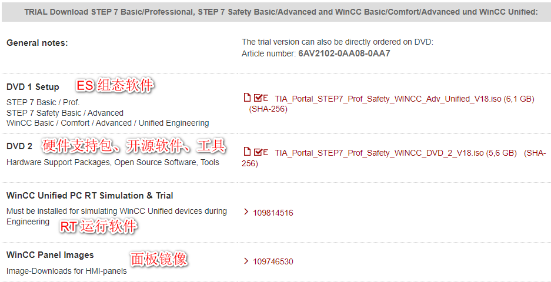This screenshot has height=282, width=551.
Task: Open the SHA-256 link for DVD 1
Action: tap(268, 109)
